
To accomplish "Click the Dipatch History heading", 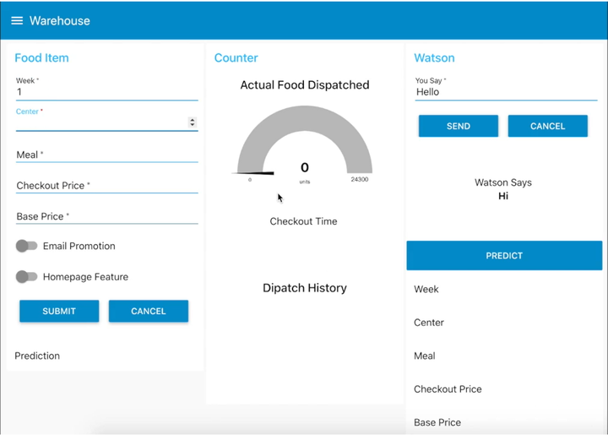I will tap(304, 288).
